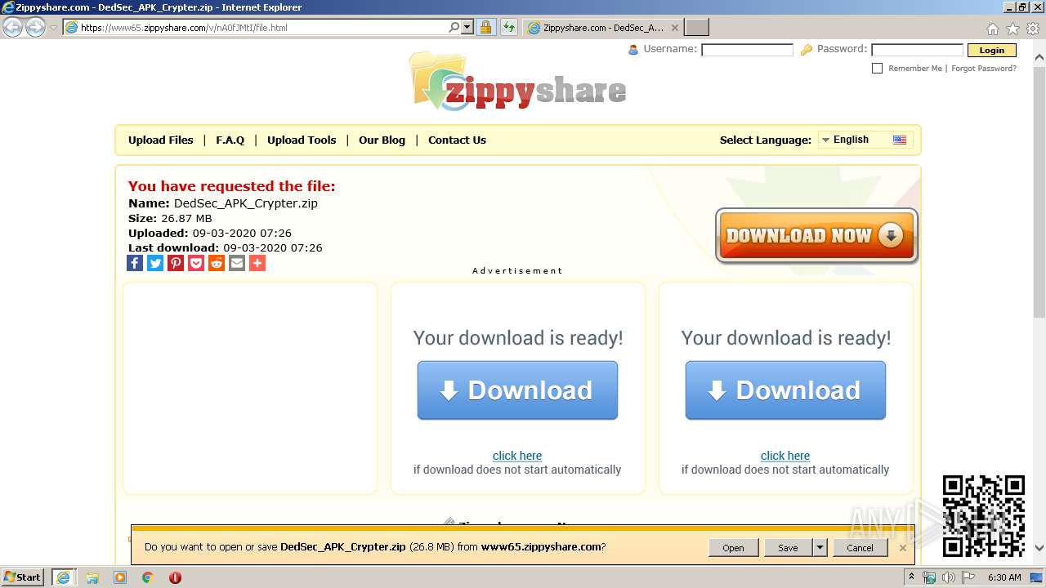Click the orange DOWNLOAD NOW button
The width and height of the screenshot is (1046, 588).
(x=816, y=235)
